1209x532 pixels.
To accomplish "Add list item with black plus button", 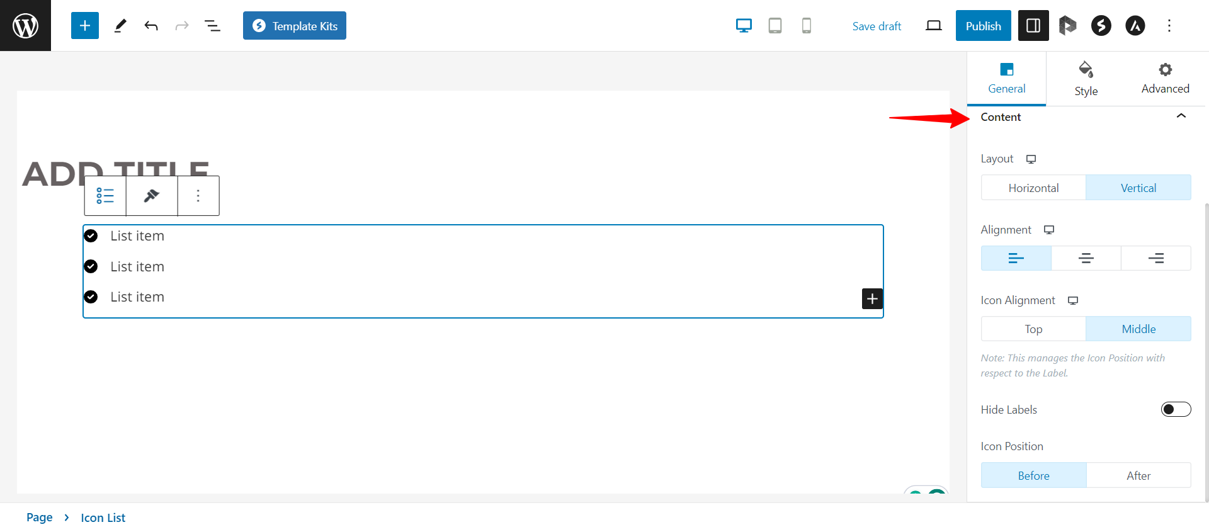I will (x=872, y=298).
